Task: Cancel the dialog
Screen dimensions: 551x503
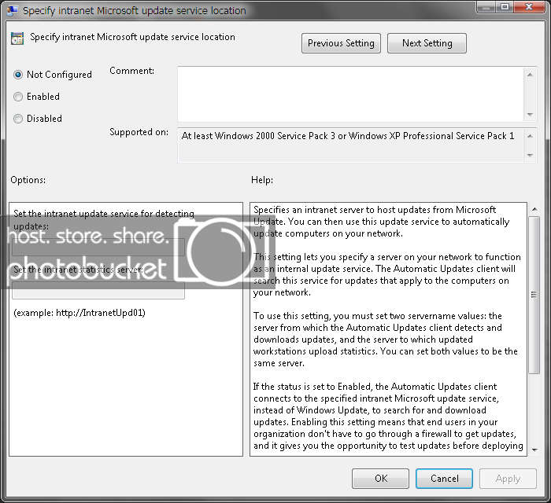Action: 444,479
